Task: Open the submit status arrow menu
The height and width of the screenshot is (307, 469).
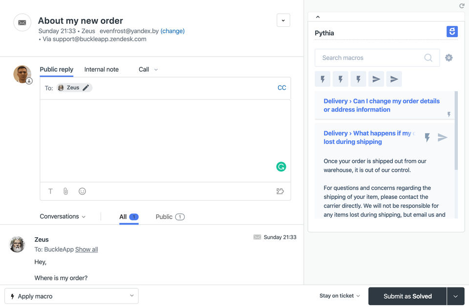Action: click(456, 296)
